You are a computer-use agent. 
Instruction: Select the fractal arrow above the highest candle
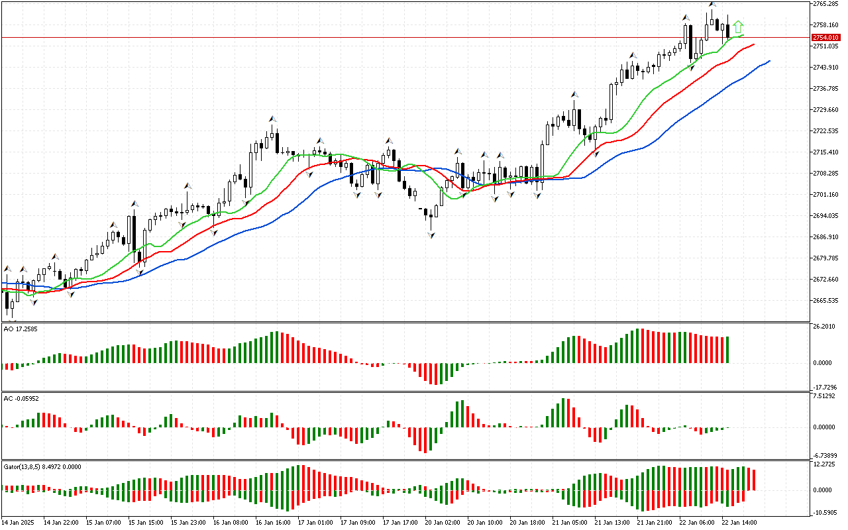[x=712, y=5]
